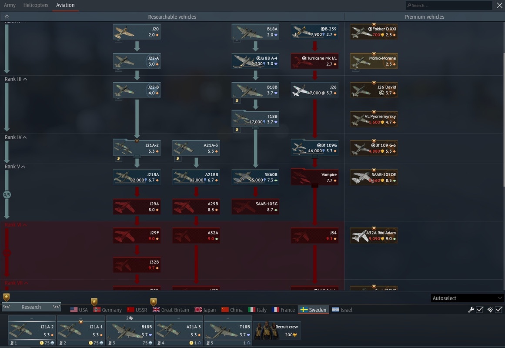The width and height of the screenshot is (505, 348).
Task: Click the gold star badge above Research button
Action: point(7,297)
